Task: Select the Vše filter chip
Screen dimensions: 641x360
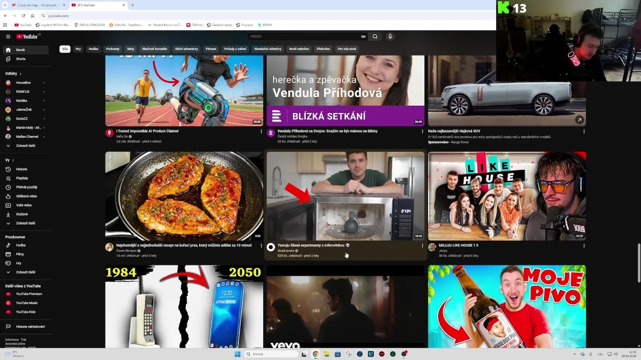Action: point(65,49)
